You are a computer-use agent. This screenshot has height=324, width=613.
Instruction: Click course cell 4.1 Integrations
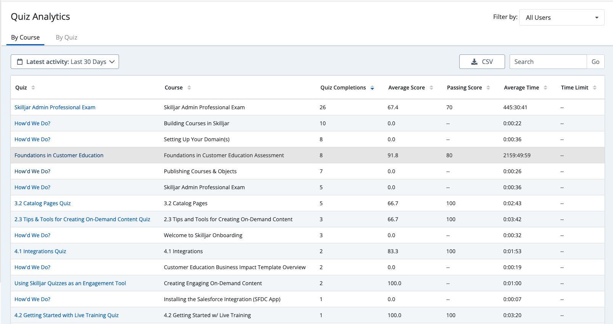pyautogui.click(x=183, y=251)
